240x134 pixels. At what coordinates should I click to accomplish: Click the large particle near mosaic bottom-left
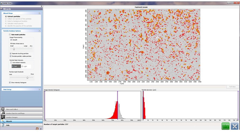click(108, 73)
